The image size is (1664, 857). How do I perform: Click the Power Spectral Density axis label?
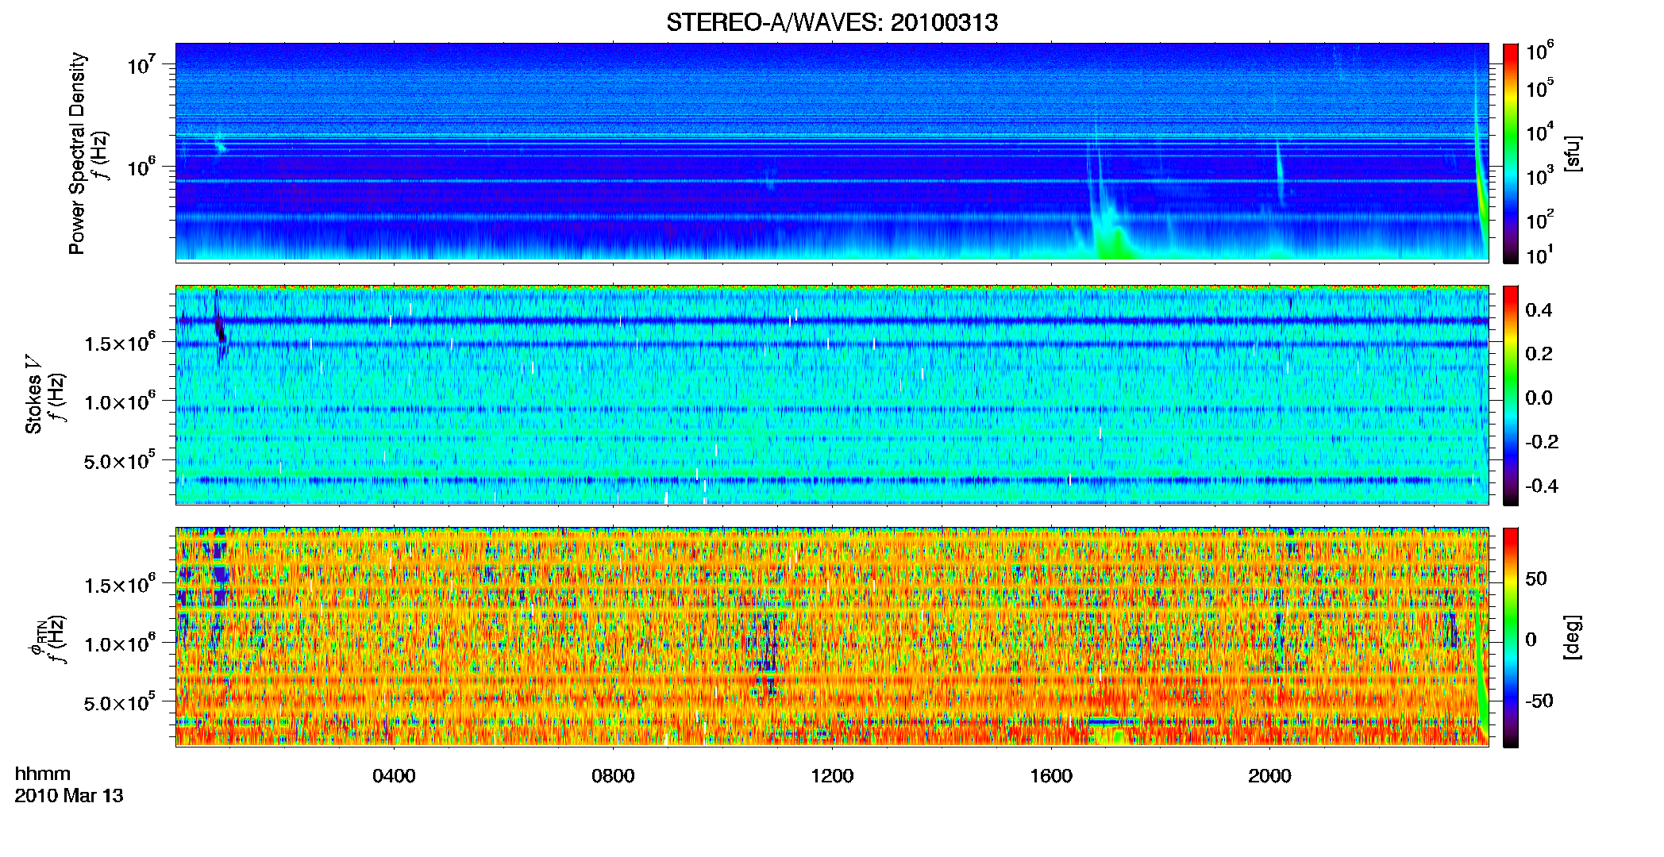[x=77, y=153]
